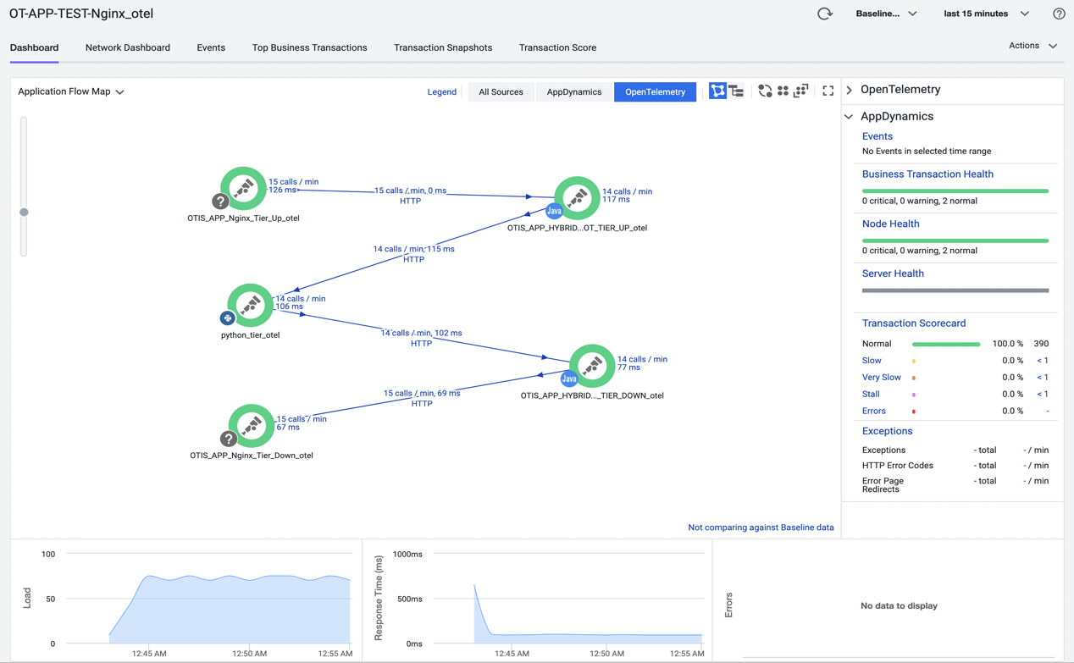Apply circular auto-layout icon

[765, 91]
